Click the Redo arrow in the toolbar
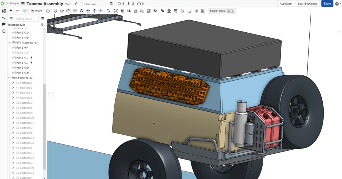The height and width of the screenshot is (179, 342). pos(18,11)
